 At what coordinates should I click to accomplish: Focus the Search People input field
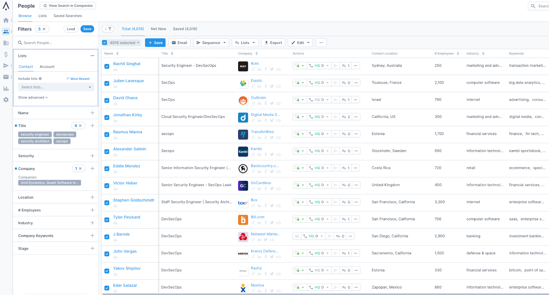[x=56, y=43]
